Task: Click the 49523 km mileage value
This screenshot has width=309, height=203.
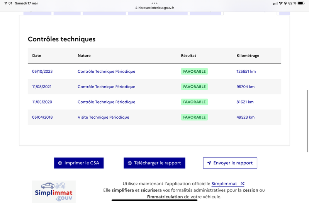Action: [x=246, y=117]
